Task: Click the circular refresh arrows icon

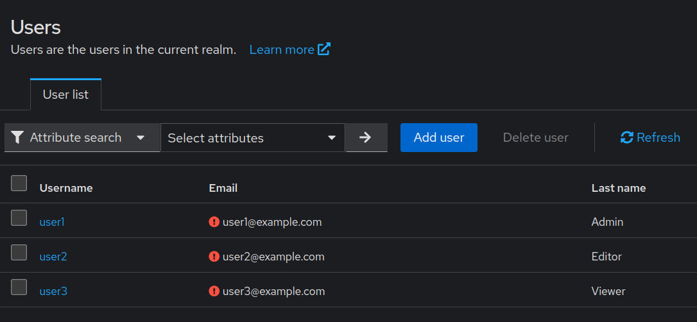Action: [x=627, y=138]
